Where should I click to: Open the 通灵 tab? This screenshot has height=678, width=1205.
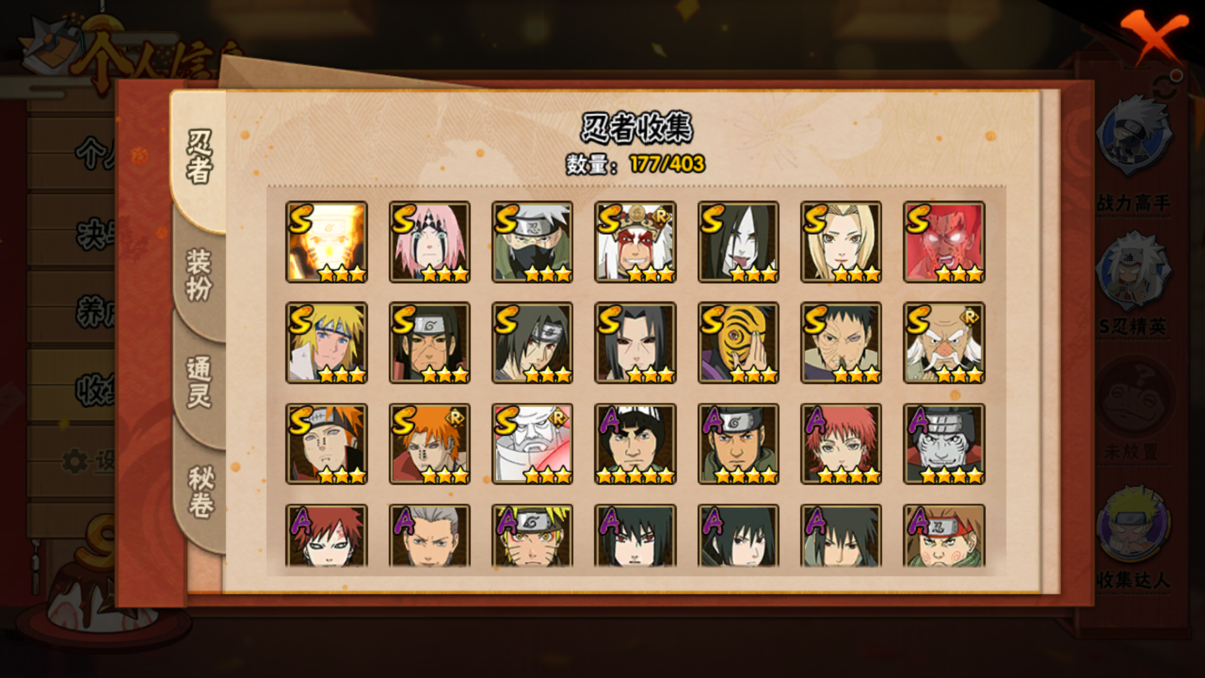199,383
